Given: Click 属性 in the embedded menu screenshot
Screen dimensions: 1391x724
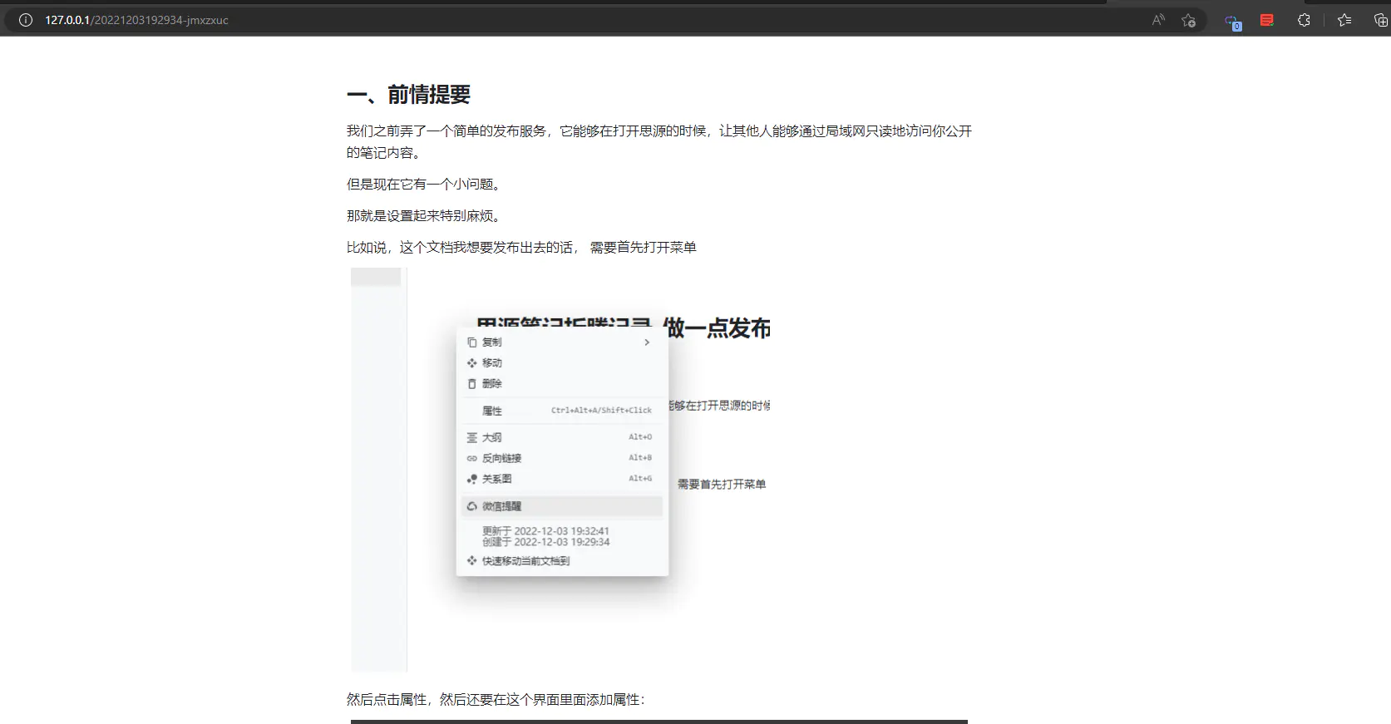Looking at the screenshot, I should pos(492,411).
